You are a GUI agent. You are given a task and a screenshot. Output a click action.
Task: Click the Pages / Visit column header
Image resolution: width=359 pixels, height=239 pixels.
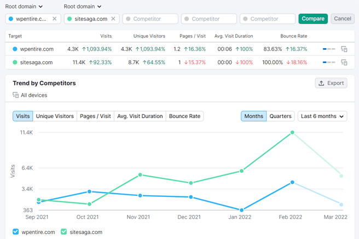click(193, 36)
